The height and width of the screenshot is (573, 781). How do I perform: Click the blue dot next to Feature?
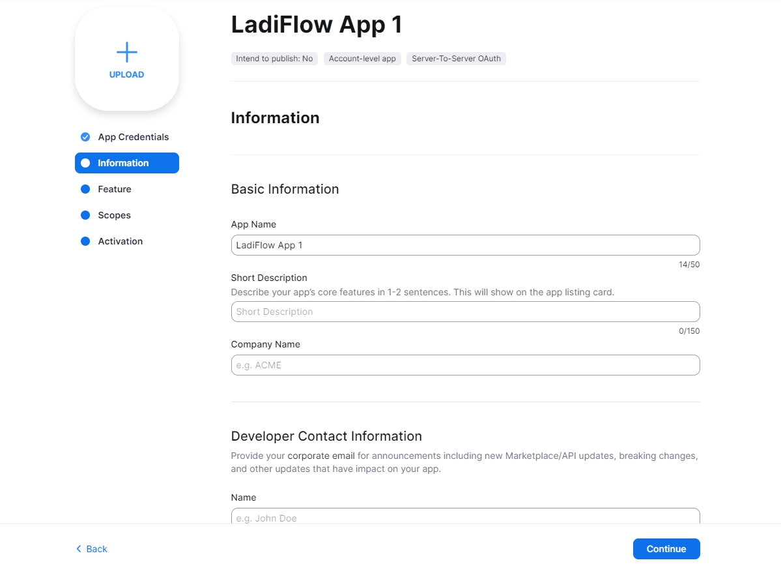click(x=85, y=189)
